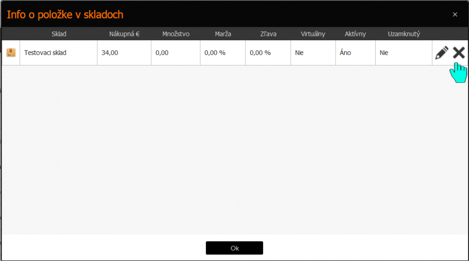Click the Uzamknutý column header
Image resolution: width=469 pixels, height=261 pixels.
(x=403, y=34)
